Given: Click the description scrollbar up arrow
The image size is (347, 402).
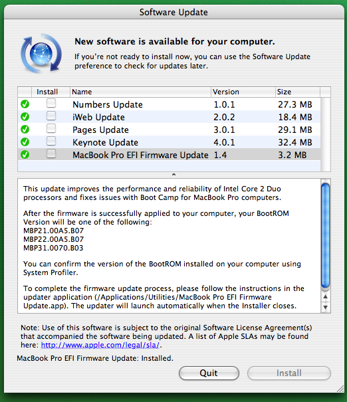Looking at the screenshot, I should click(326, 296).
